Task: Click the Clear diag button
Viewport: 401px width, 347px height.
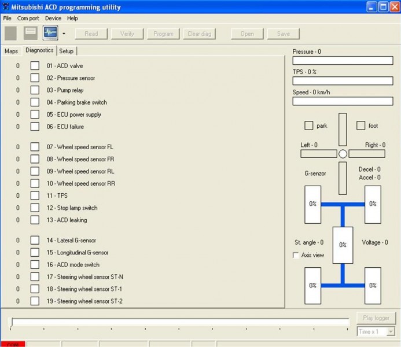Action: tap(200, 34)
